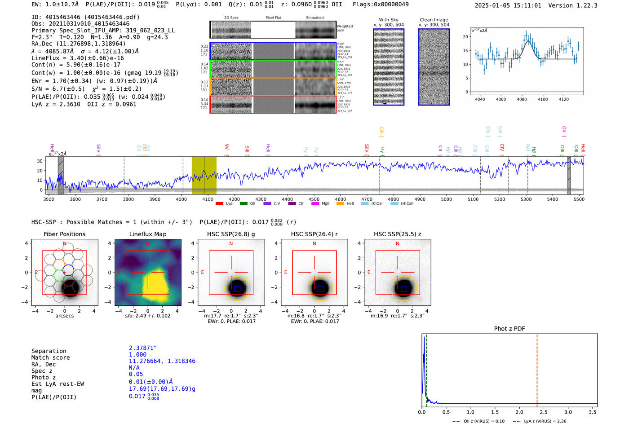Click the yellow highlighted band in spectrum
Image resolution: width=629 pixels, height=428 pixels.
click(204, 175)
